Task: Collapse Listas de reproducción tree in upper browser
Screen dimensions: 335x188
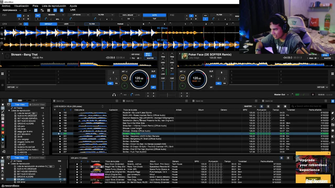Action: (x=9, y=110)
